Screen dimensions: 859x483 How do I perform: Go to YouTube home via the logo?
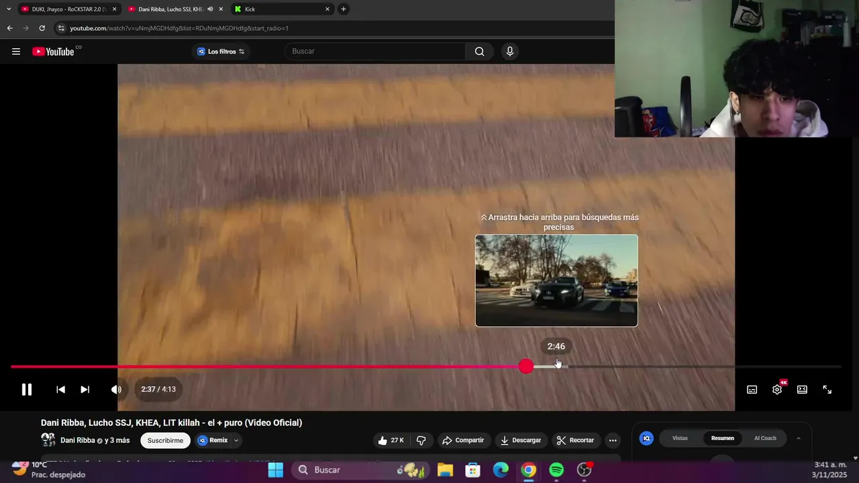pos(54,52)
